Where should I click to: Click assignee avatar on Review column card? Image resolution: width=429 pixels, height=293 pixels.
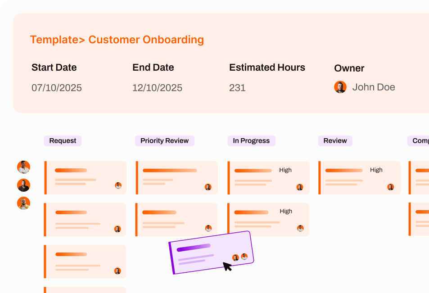(390, 187)
